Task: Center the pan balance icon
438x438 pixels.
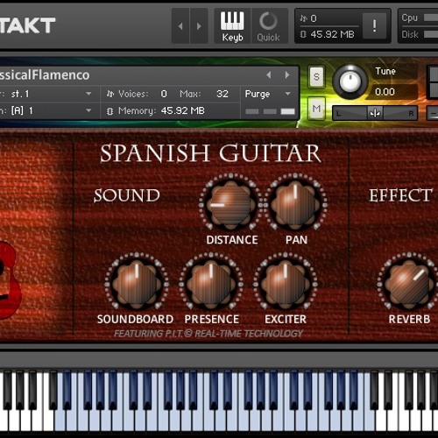Action: pos(375,113)
